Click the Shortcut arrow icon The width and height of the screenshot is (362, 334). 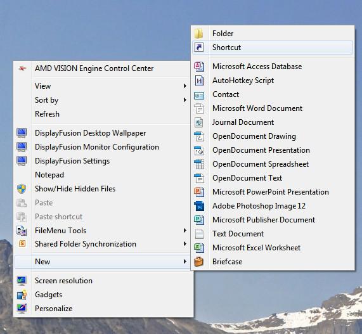(199, 48)
